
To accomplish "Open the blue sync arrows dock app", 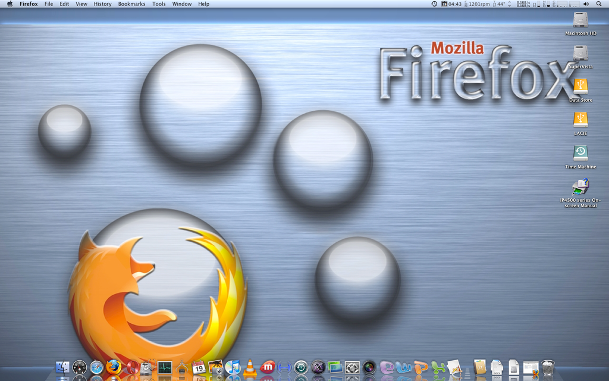I will [x=284, y=367].
